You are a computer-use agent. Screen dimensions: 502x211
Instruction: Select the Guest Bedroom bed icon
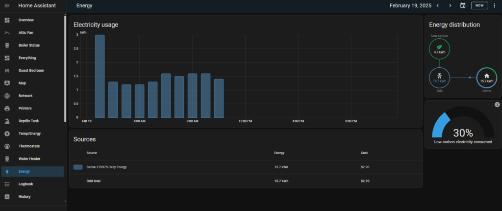coord(7,71)
